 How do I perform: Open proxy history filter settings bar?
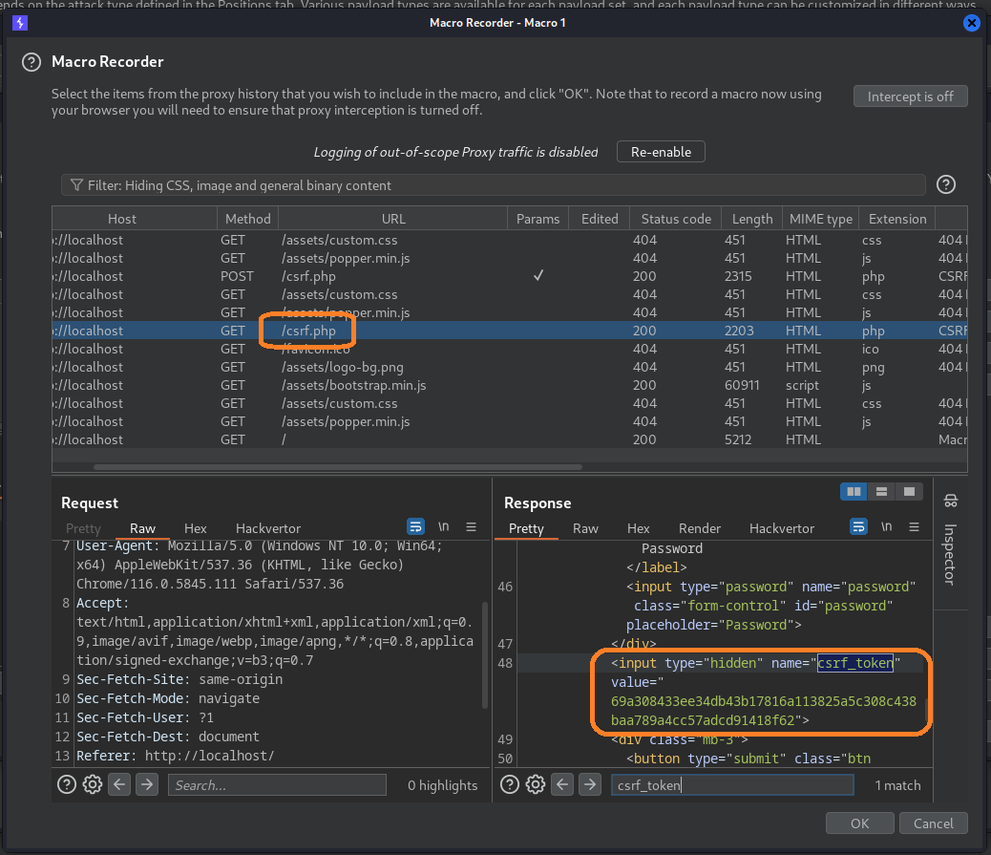pos(493,185)
